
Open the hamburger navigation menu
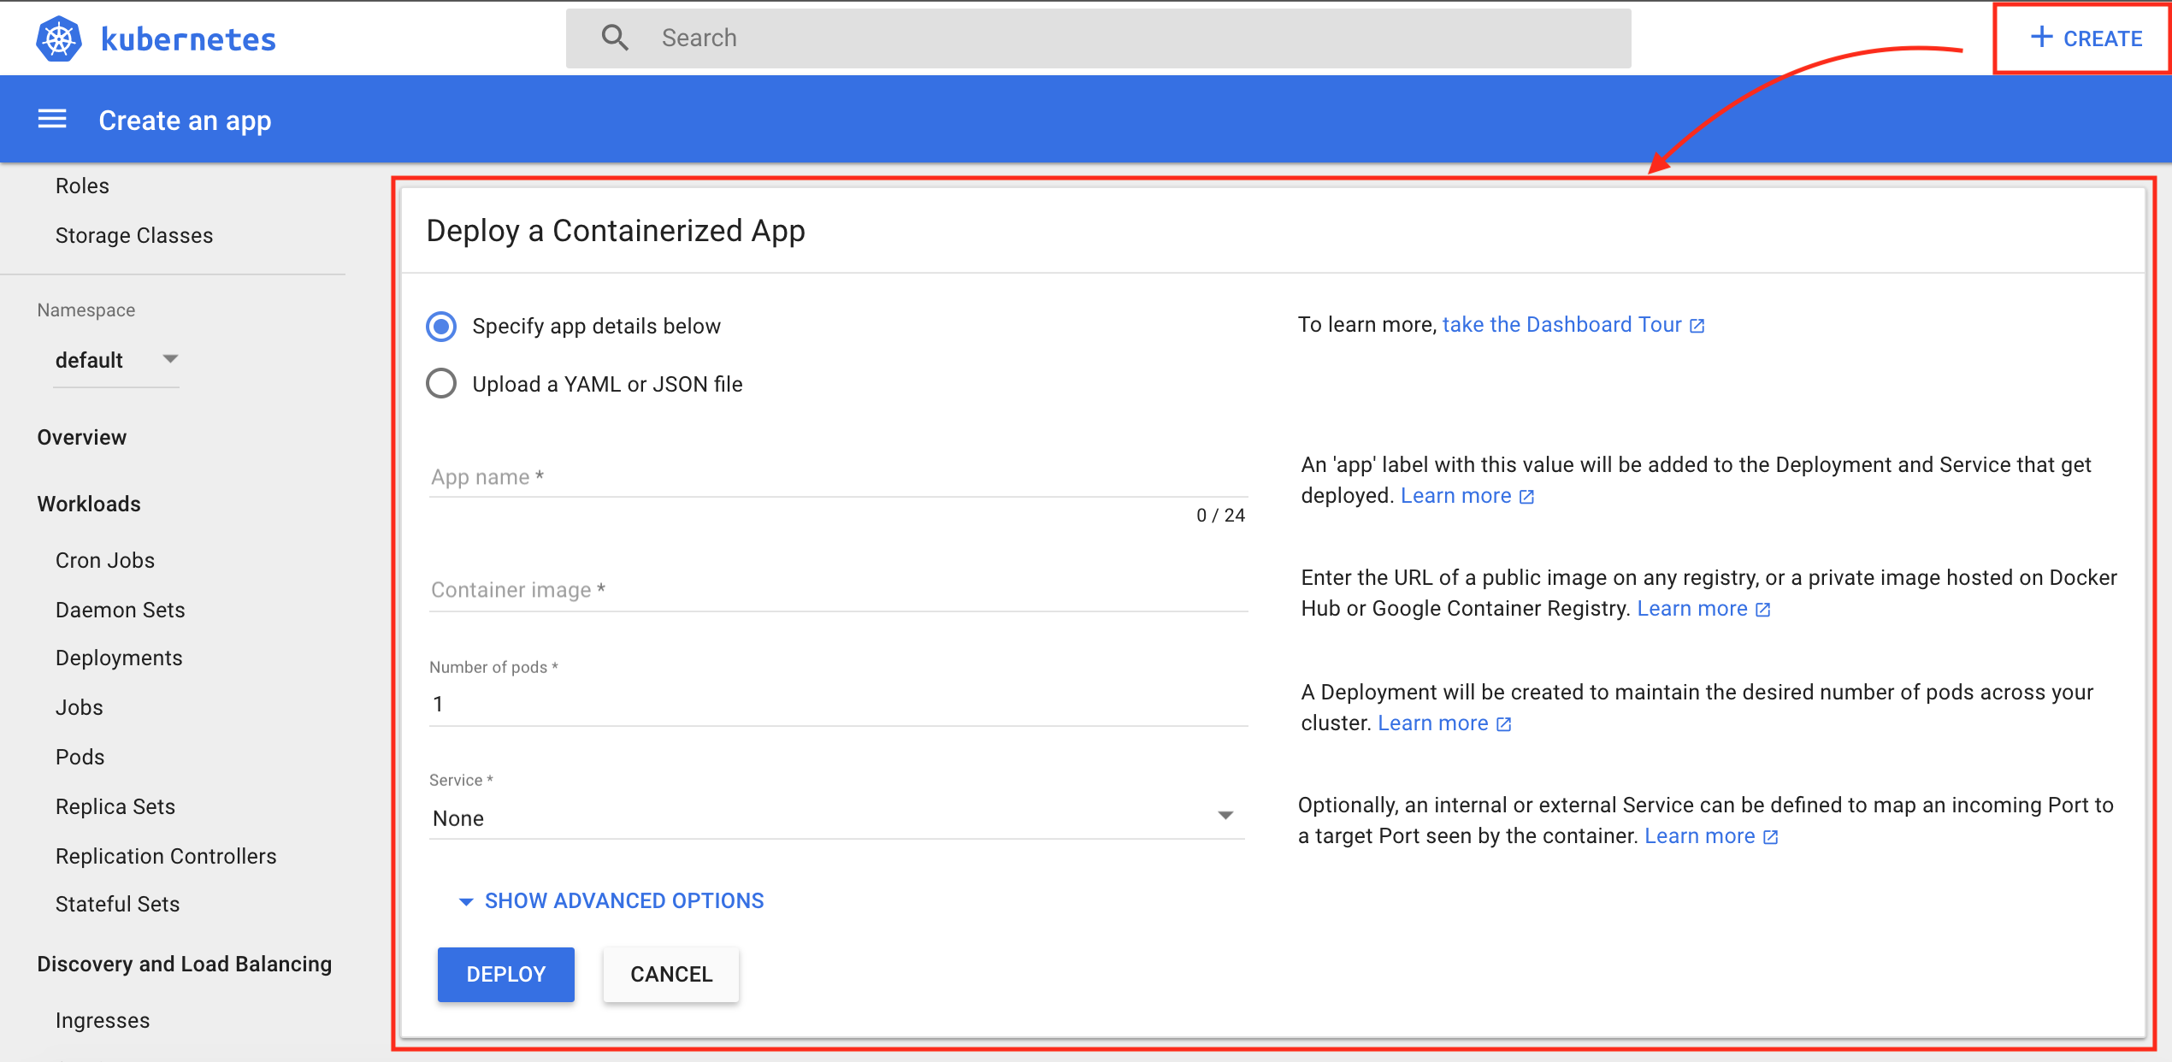coord(52,120)
